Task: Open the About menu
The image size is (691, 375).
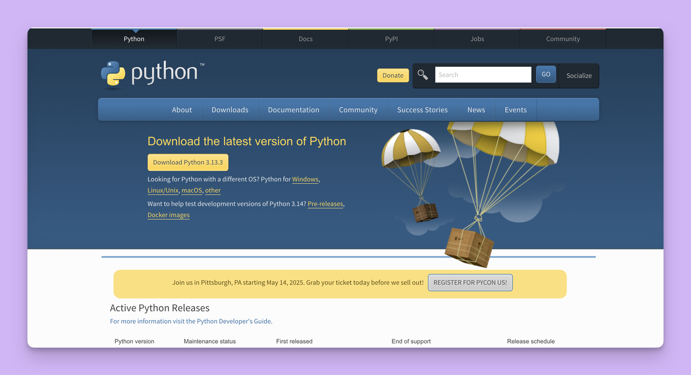Action: [182, 109]
